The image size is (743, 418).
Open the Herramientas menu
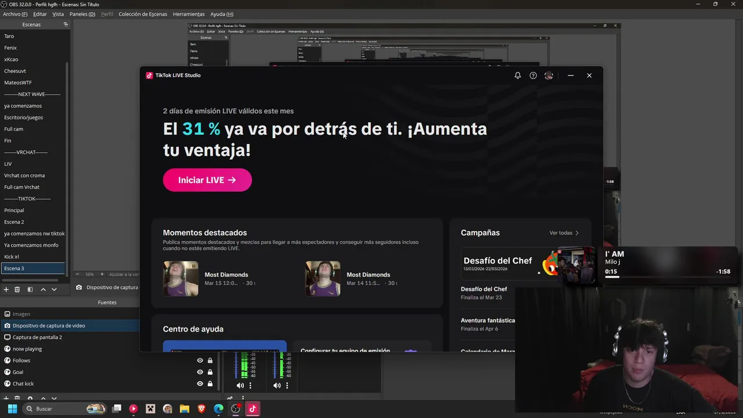tap(189, 14)
